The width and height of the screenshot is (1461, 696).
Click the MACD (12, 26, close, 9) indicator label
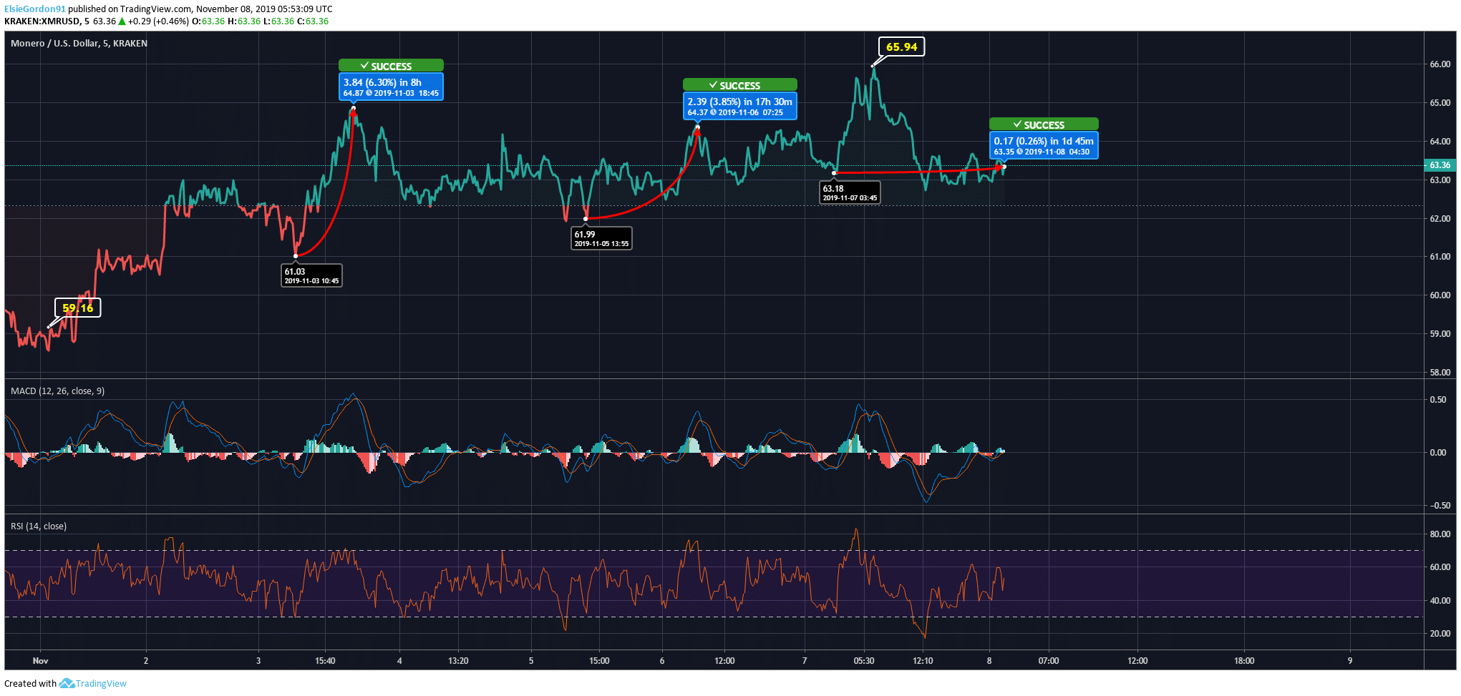pos(57,391)
